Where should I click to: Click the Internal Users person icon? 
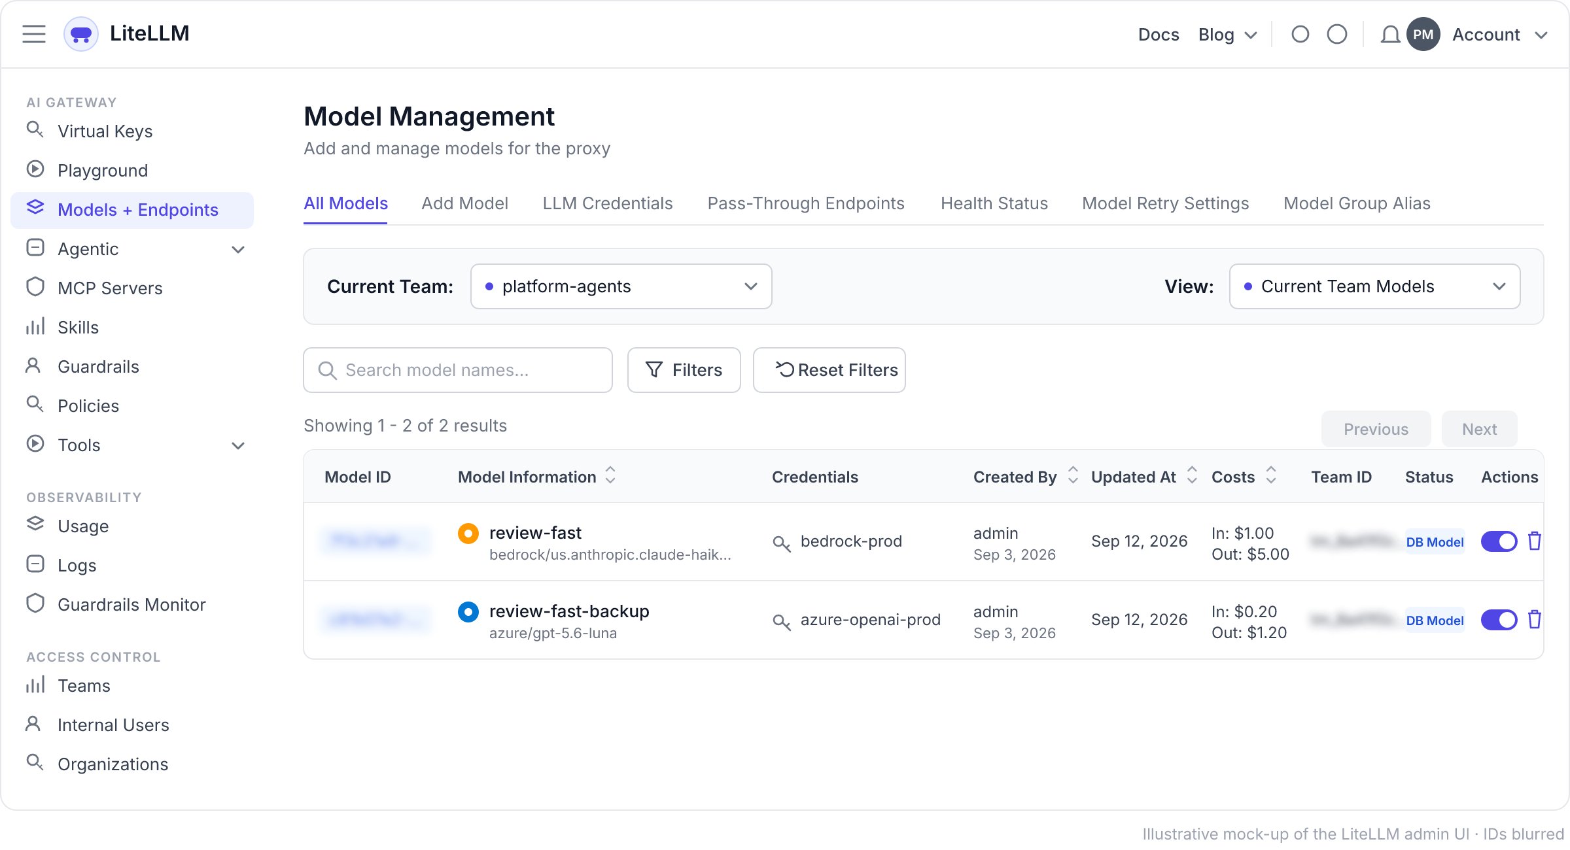coord(33,723)
